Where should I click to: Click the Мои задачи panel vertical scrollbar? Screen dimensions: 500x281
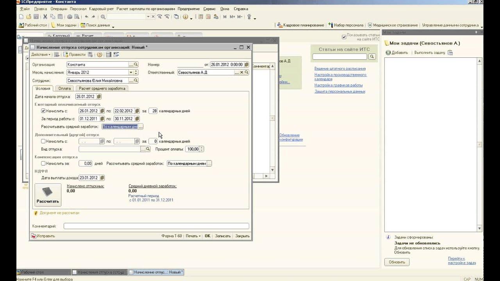pyautogui.click(x=480, y=144)
